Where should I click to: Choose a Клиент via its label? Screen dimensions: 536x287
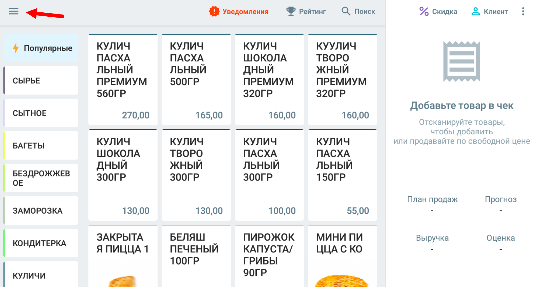[496, 11]
